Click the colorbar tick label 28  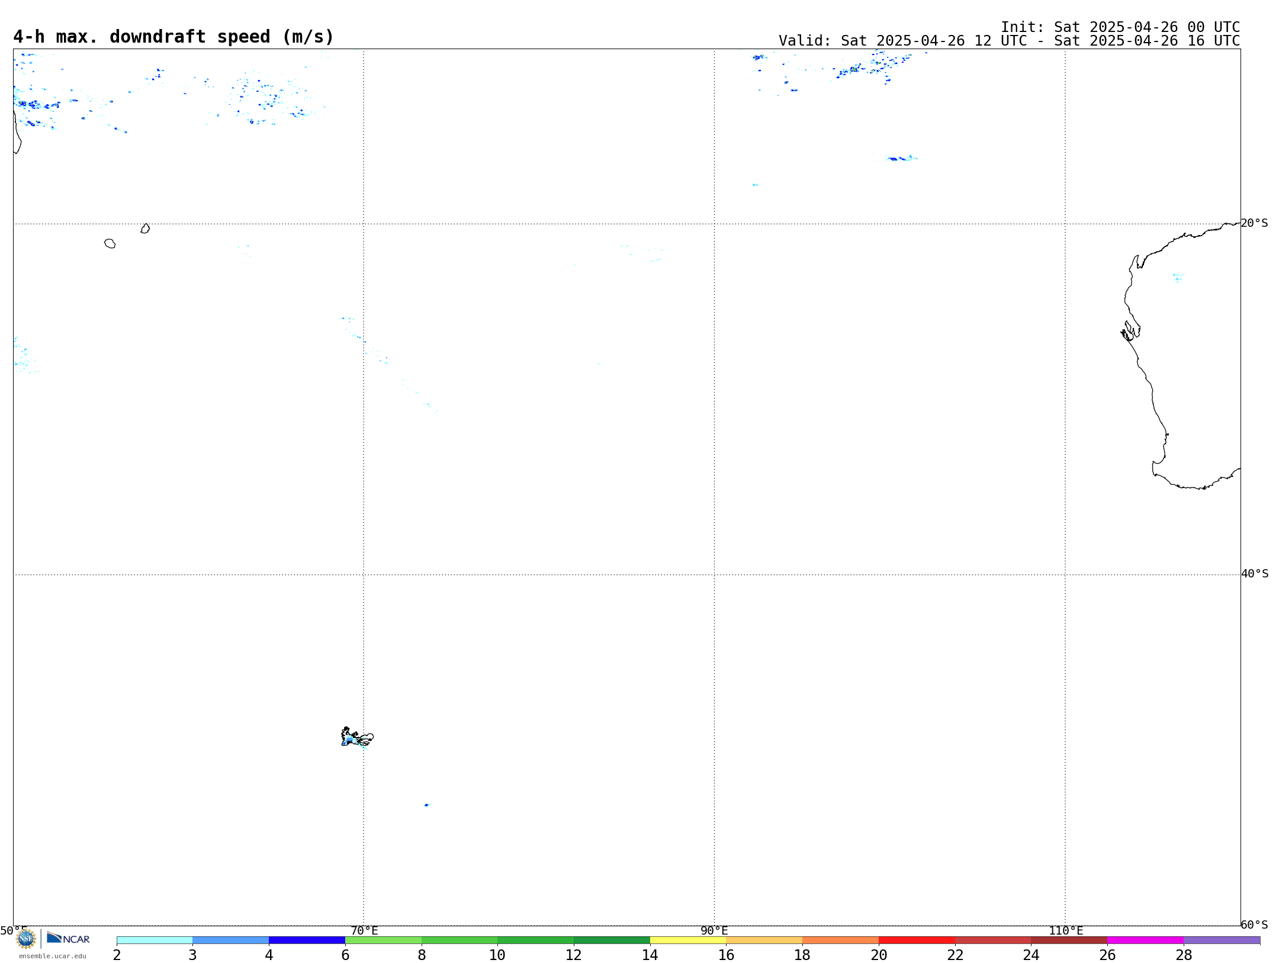click(x=1184, y=955)
